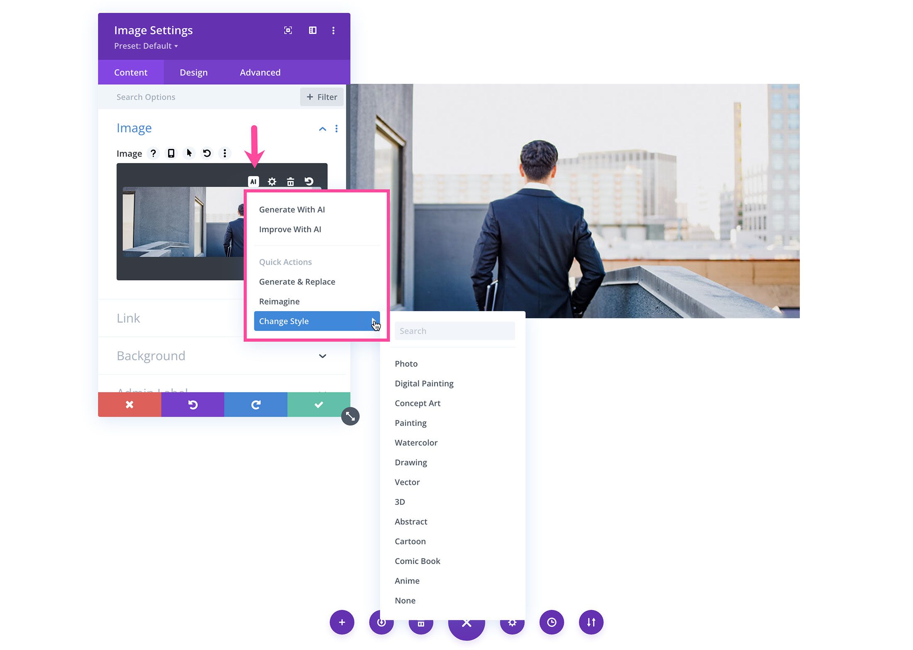This screenshot has width=913, height=650.
Task: Switch to the Design tab
Action: pyautogui.click(x=193, y=72)
